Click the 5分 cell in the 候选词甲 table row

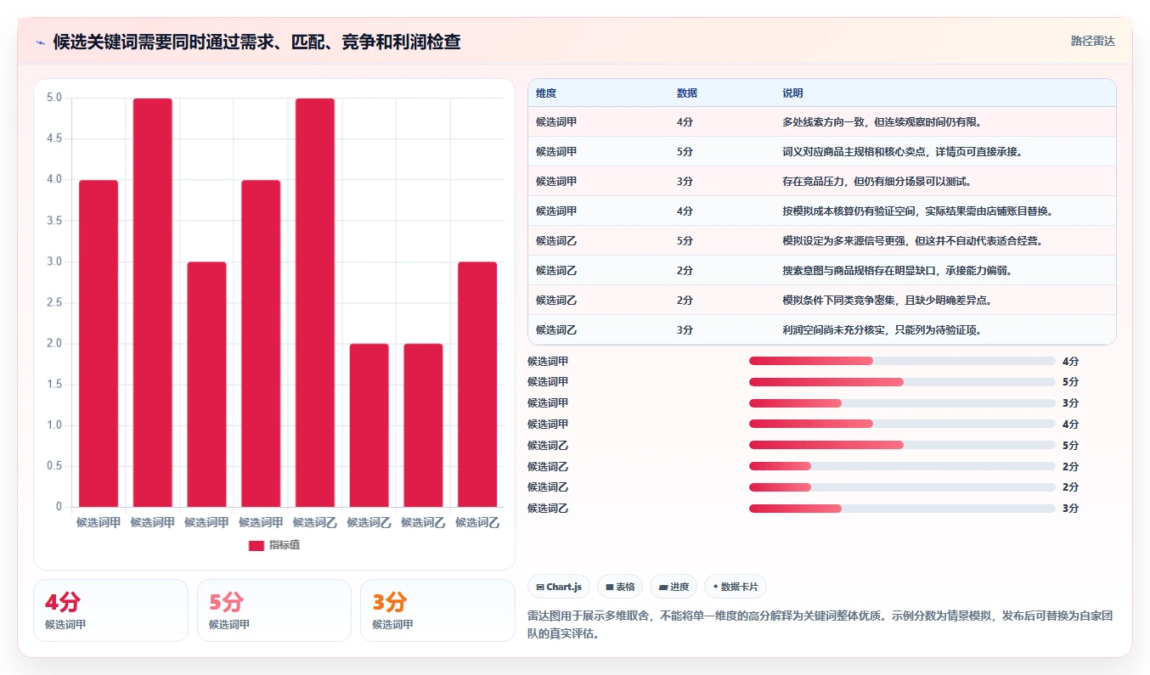pyautogui.click(x=685, y=152)
